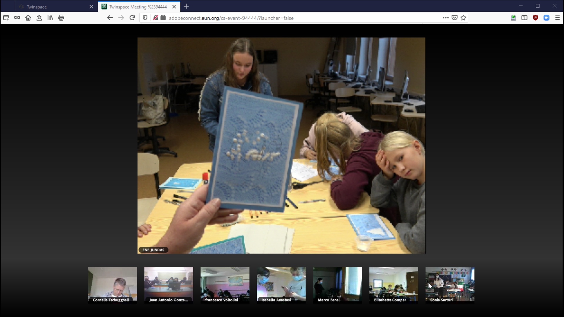Viewport: 564px width, 317px height.
Task: Maximize the browser window
Action: (x=538, y=6)
